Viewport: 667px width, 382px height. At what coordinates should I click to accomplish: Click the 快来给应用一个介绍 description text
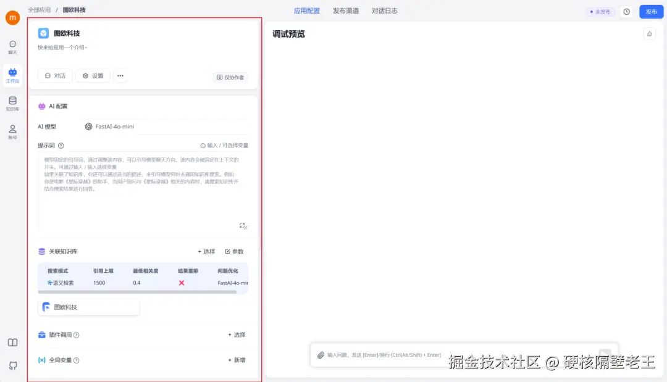pos(62,48)
